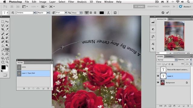Hide the Background layer eye
The width and height of the screenshot is (193, 108).
point(158,82)
